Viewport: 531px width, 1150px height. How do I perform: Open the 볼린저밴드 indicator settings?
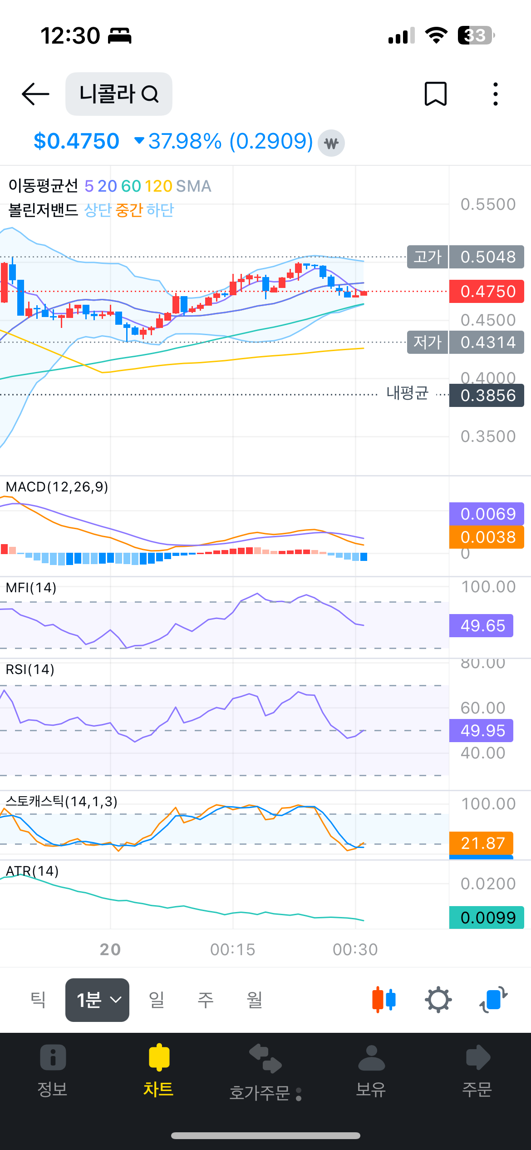pyautogui.click(x=43, y=210)
